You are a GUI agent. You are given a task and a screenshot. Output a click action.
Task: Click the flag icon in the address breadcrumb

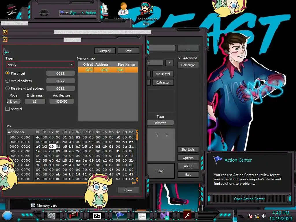pyautogui.click(x=62, y=13)
